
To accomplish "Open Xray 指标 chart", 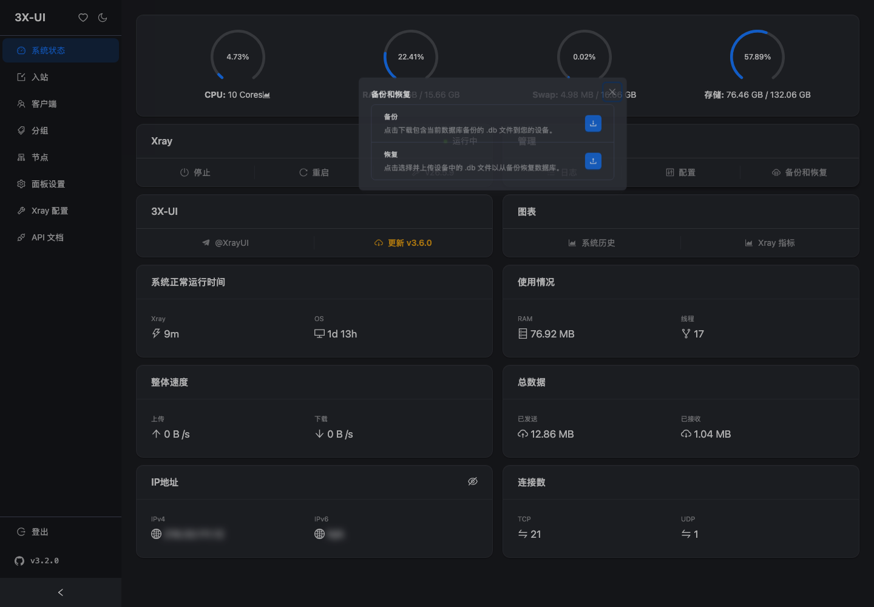I will click(x=770, y=243).
